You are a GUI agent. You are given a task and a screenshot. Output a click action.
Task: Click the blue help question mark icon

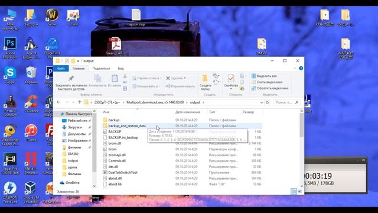click(x=301, y=69)
